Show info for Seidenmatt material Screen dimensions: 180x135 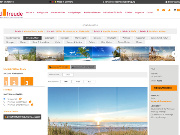(x=20, y=99)
